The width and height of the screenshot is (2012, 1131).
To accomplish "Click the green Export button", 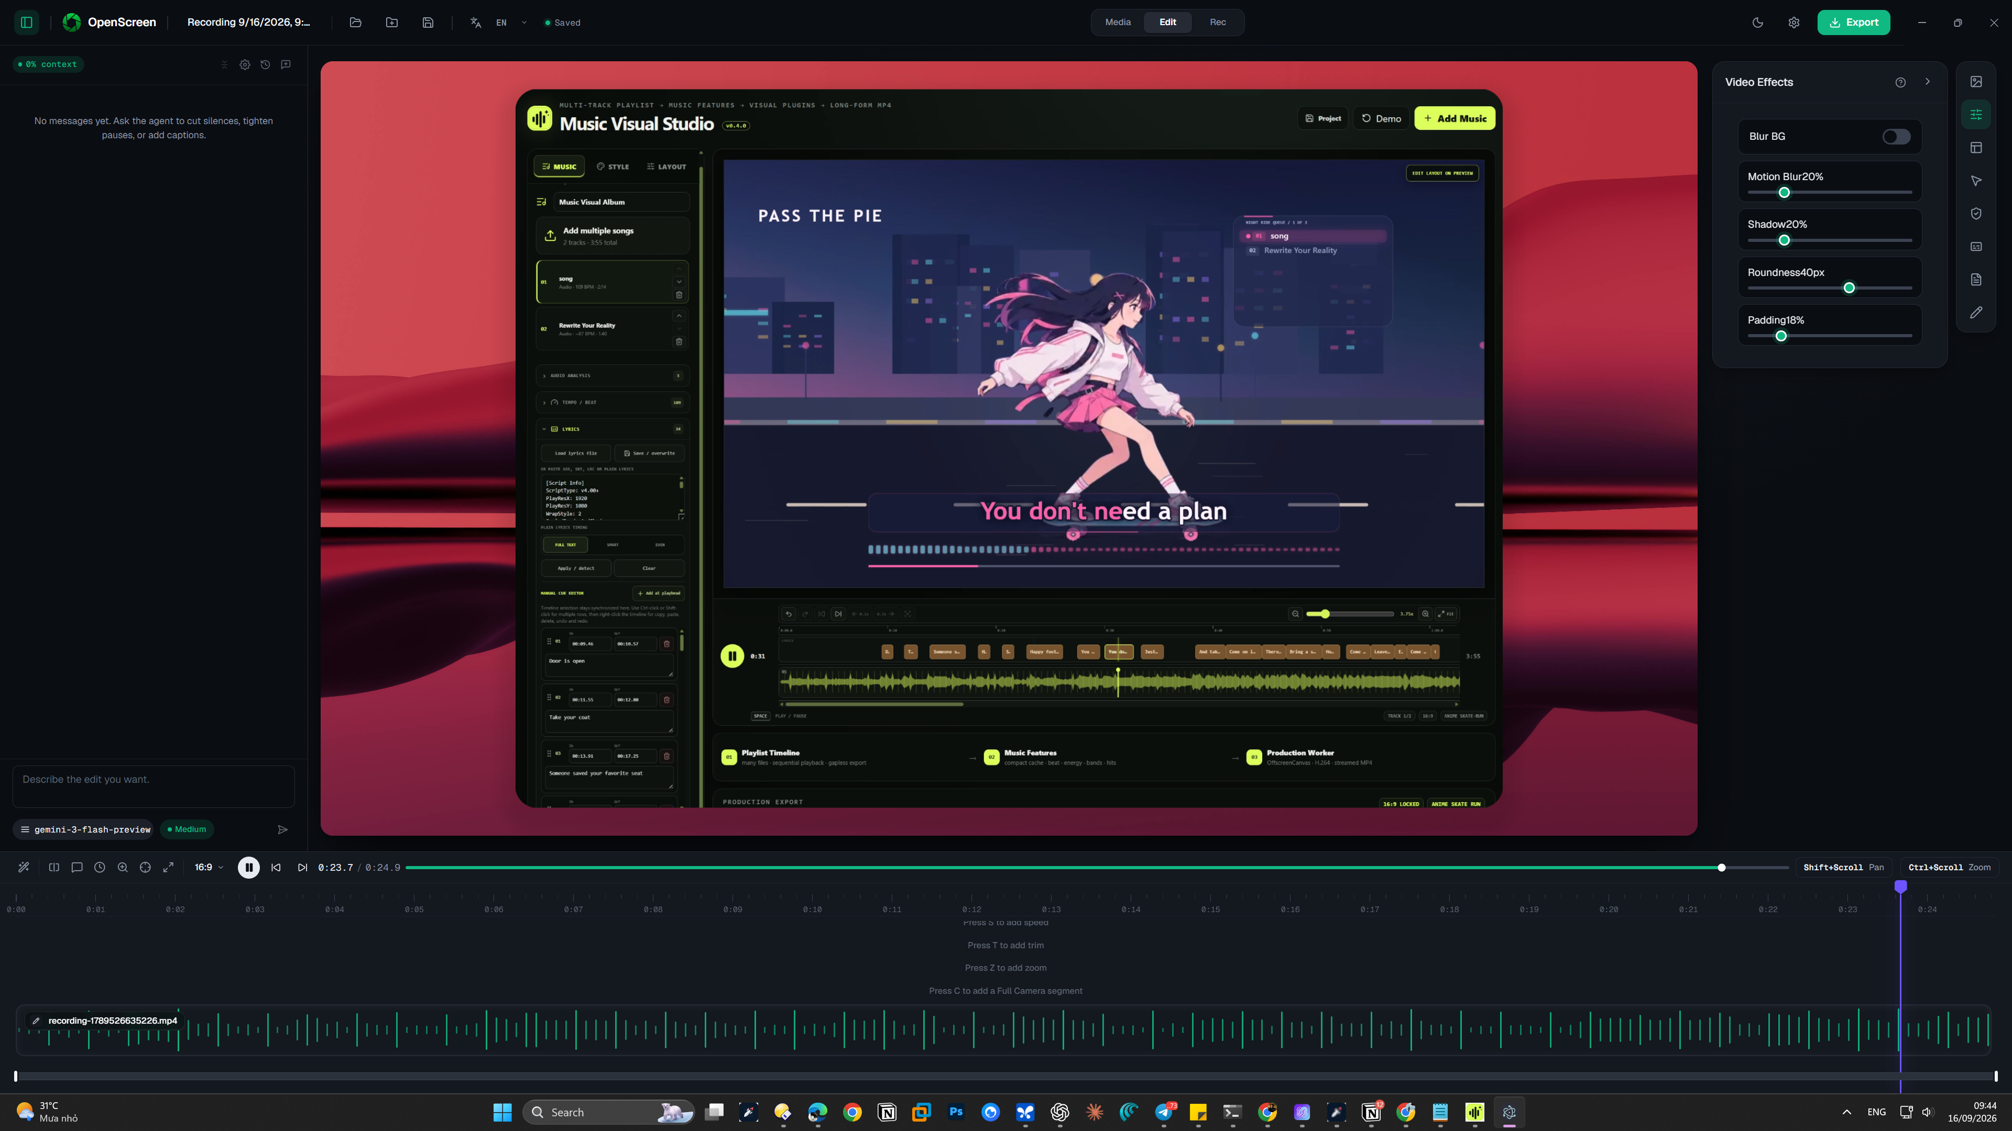I will coord(1853,23).
